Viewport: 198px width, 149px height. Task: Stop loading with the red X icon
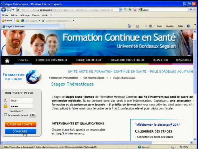(135, 10)
